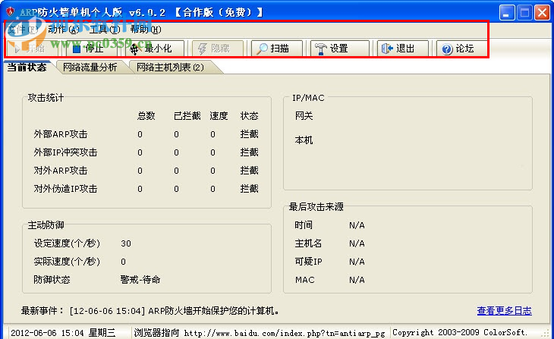
Task: Click the 已拦截 column header
Action: click(x=187, y=116)
